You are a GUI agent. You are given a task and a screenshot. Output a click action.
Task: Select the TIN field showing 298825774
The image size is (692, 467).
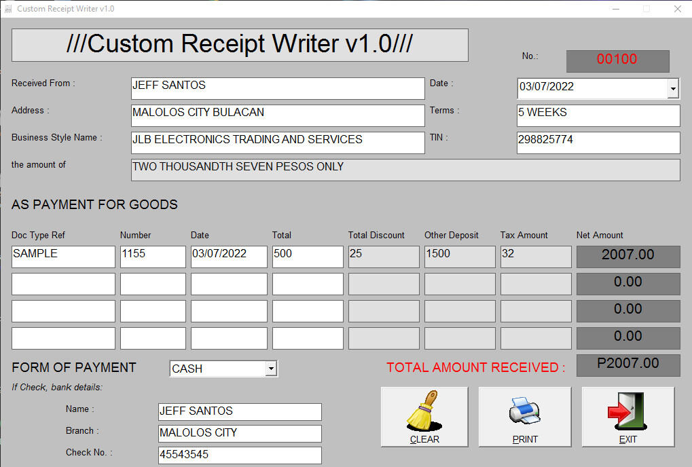pyautogui.click(x=597, y=143)
